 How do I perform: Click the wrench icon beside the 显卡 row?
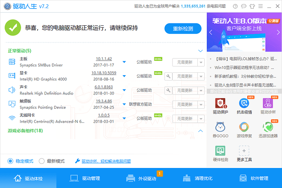pos(168,76)
